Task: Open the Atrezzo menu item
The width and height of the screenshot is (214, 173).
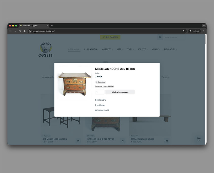Action: 142,49
